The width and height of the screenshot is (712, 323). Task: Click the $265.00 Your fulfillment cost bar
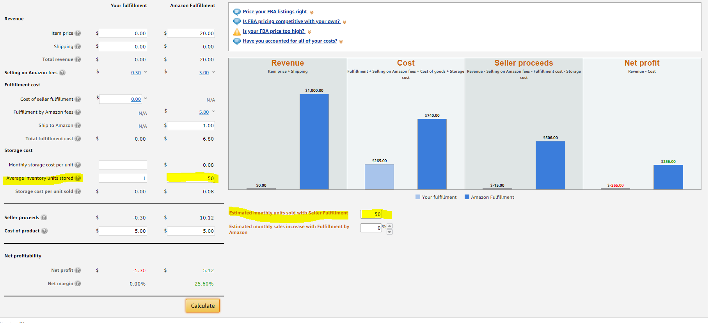pos(379,177)
